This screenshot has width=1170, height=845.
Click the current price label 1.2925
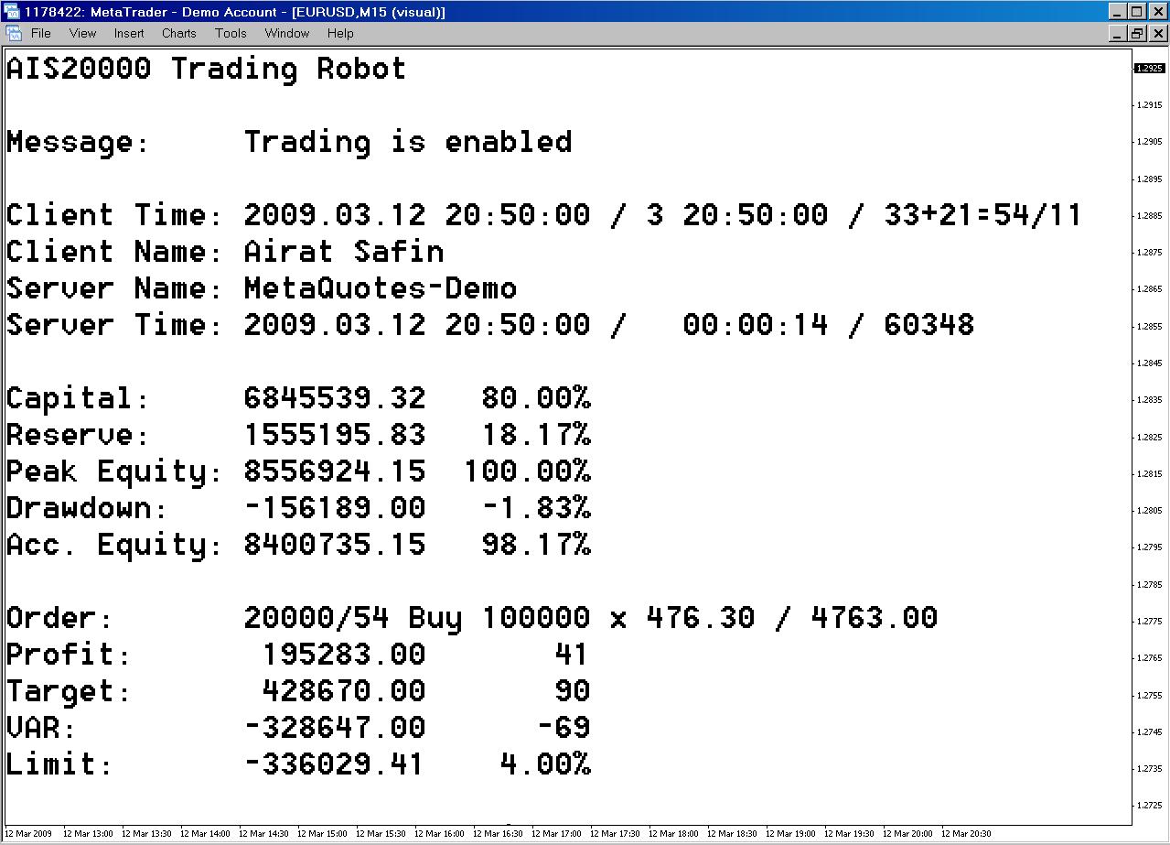click(x=1149, y=69)
